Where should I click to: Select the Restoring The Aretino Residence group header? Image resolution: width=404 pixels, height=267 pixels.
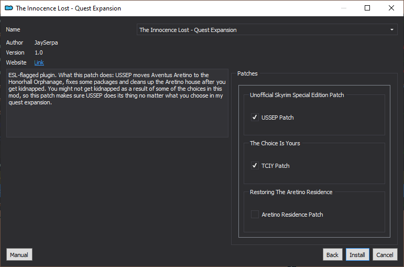[x=291, y=192]
